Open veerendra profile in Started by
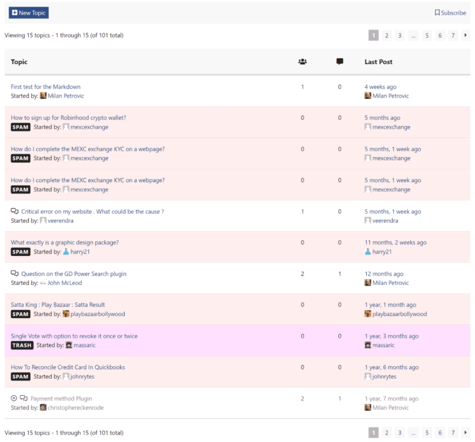This screenshot has width=475, height=442. (60, 220)
